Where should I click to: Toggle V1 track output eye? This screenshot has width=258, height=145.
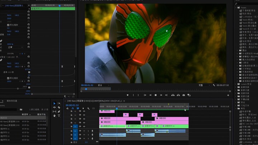click(x=84, y=126)
